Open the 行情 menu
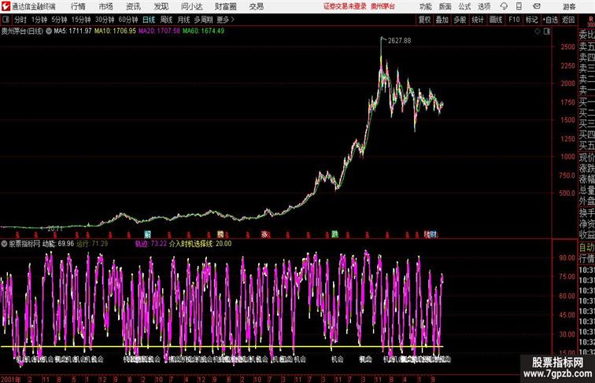 coord(78,6)
